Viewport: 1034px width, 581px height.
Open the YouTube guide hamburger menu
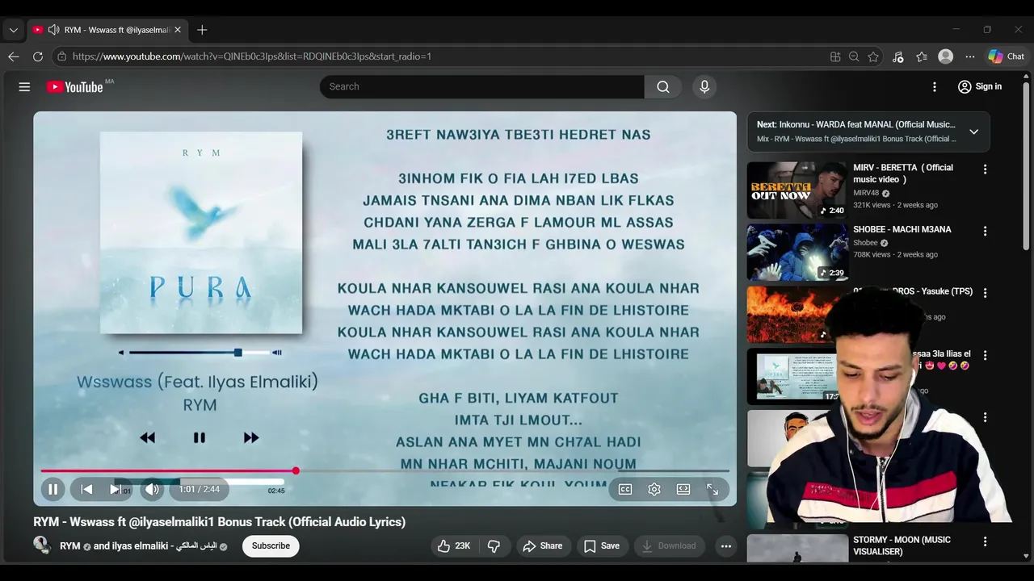tap(24, 87)
